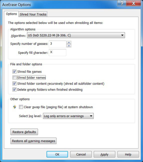143x162 pixels.
Task: Click the title bar question mark help icon
Action: tap(122, 3)
